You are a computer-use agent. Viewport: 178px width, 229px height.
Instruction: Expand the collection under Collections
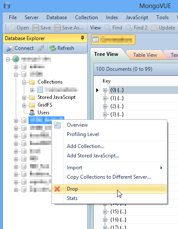click(32, 90)
